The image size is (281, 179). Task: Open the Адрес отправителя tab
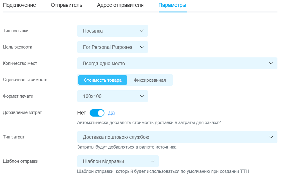click(x=120, y=5)
